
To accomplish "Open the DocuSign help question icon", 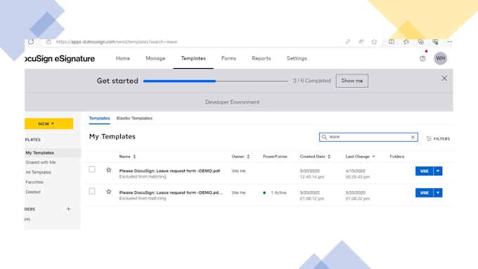I will tap(422, 58).
